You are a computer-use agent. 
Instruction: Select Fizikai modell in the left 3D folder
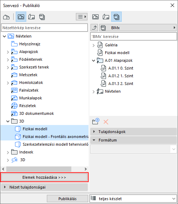(35, 129)
